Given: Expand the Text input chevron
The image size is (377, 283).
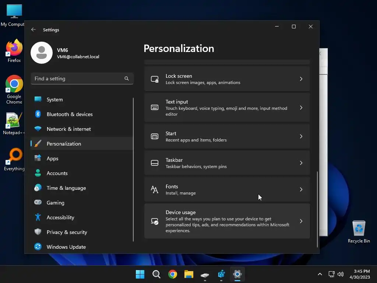Looking at the screenshot, I should click(301, 108).
